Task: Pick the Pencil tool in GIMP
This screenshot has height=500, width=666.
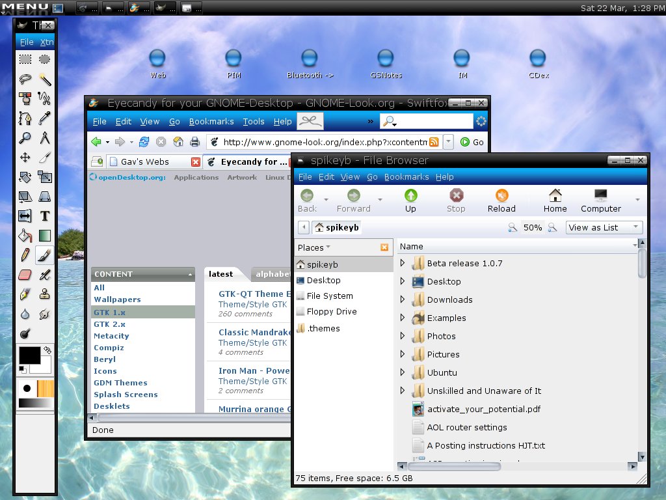Action: (x=25, y=255)
